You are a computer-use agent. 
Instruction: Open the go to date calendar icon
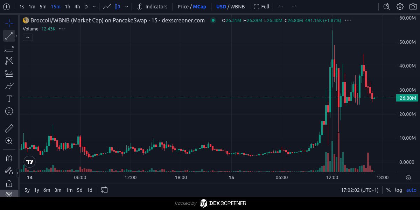click(104, 190)
